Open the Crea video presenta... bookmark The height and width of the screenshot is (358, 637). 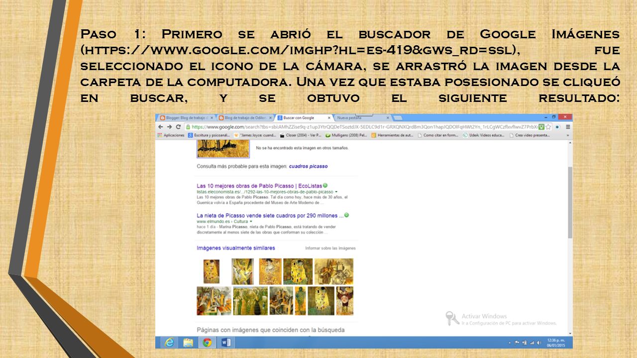pos(530,135)
